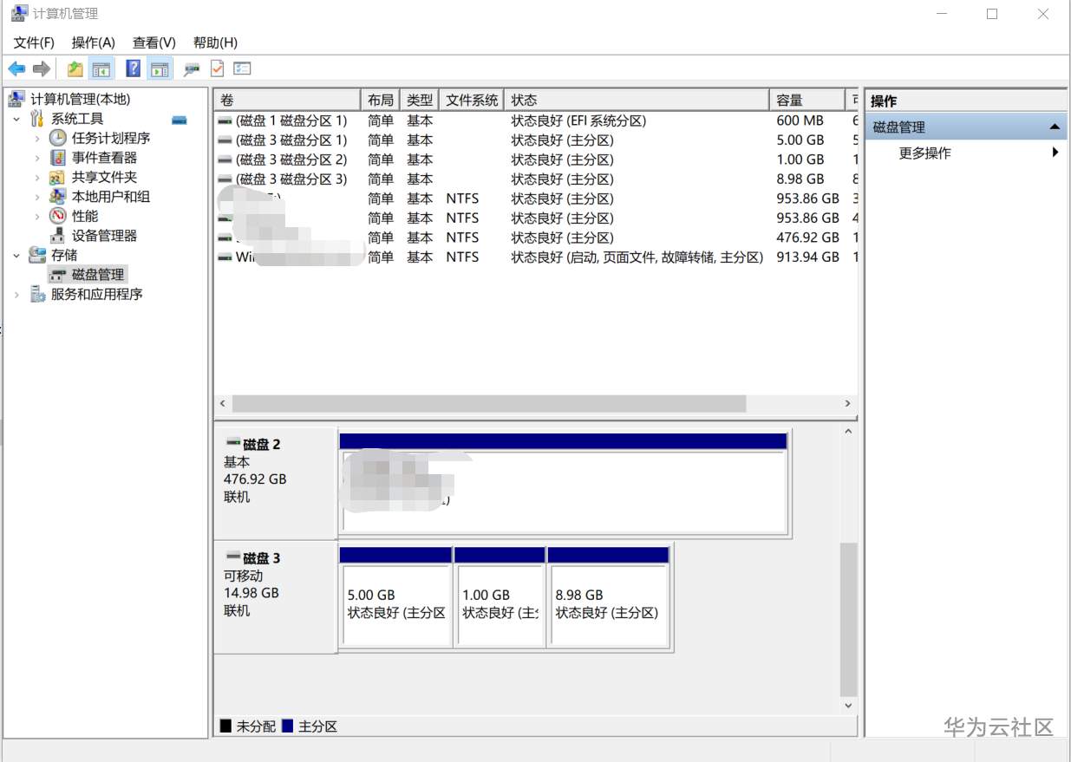Select 服务和应用程序 via its tree icon

37,294
